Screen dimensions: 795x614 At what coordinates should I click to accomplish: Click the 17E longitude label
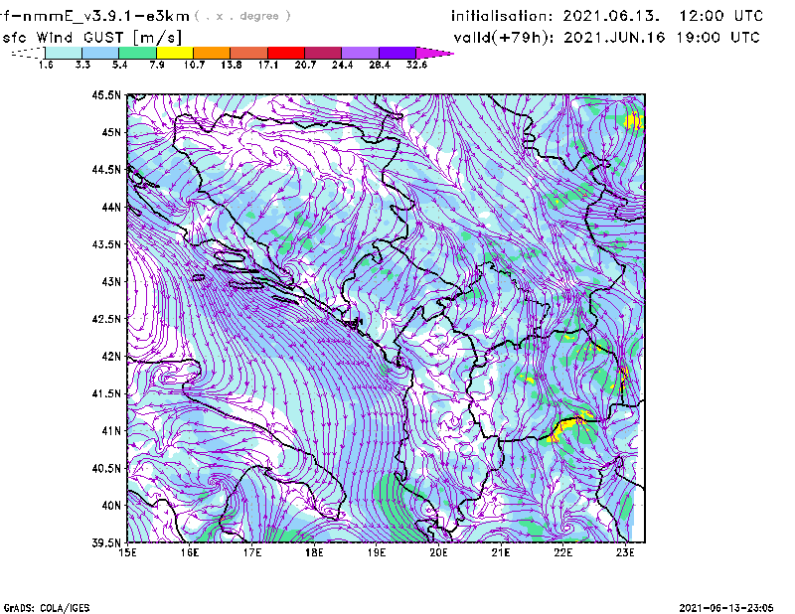pos(252,552)
